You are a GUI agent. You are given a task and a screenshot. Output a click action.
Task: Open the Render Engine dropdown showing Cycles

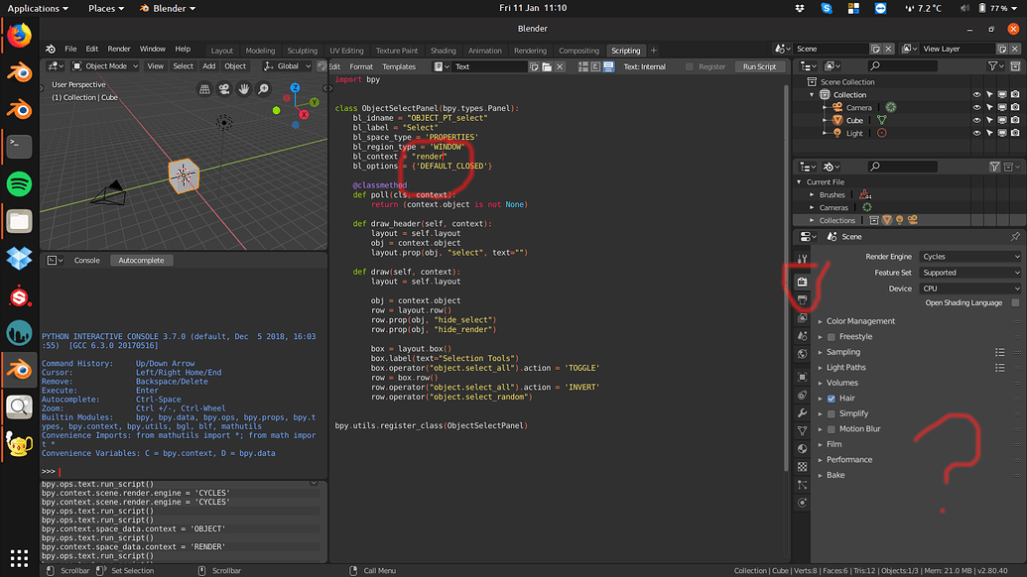[x=969, y=256]
